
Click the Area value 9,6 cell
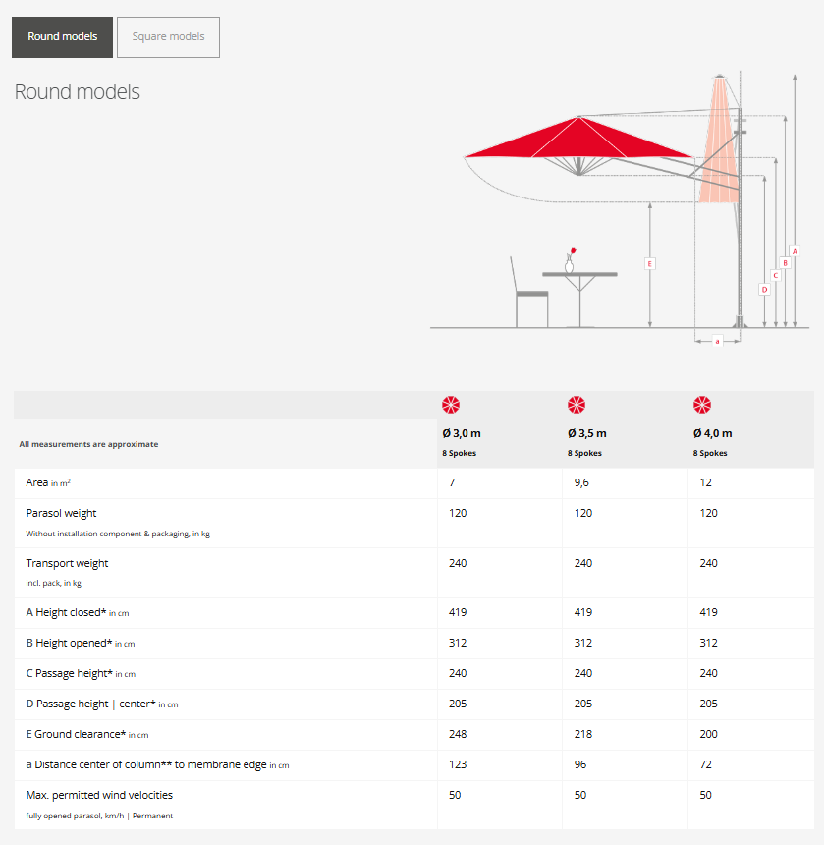click(x=580, y=482)
